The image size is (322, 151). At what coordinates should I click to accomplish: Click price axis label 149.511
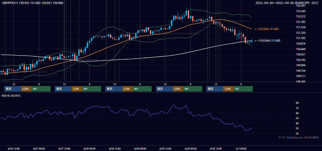301,76
